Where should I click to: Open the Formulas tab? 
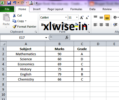tap(76, 9)
